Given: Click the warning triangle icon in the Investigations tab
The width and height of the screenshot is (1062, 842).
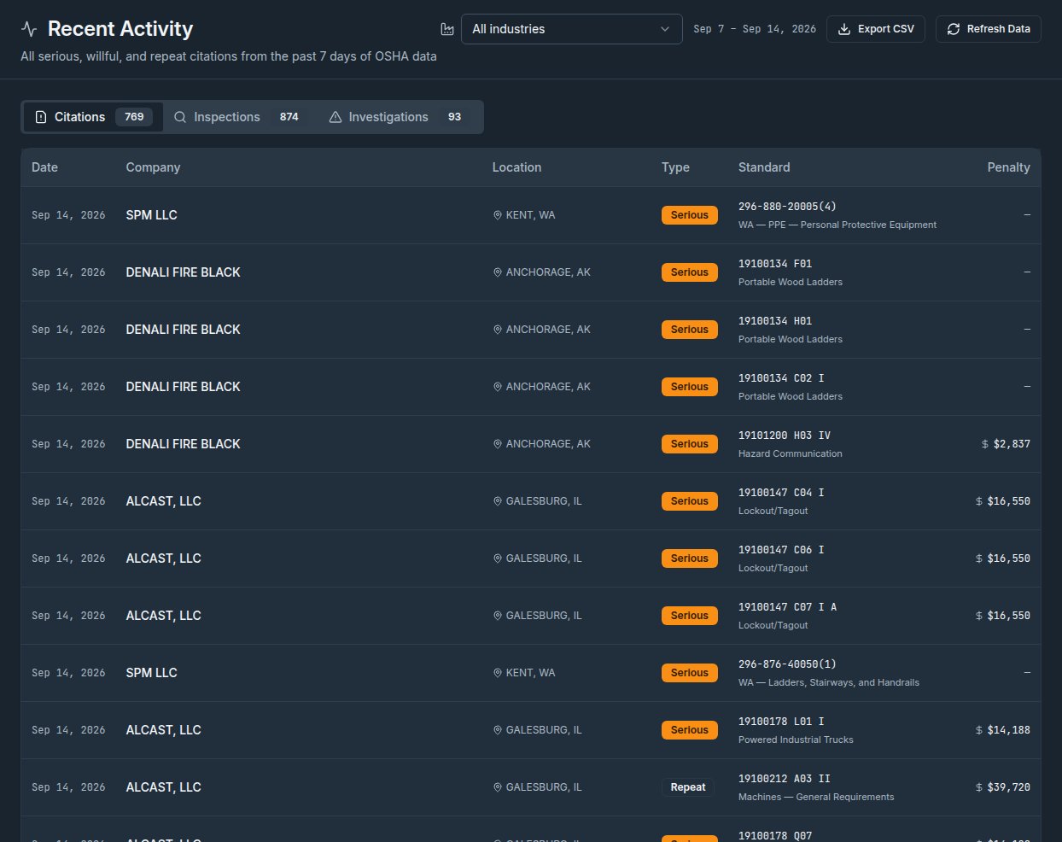Looking at the screenshot, I should pyautogui.click(x=336, y=117).
